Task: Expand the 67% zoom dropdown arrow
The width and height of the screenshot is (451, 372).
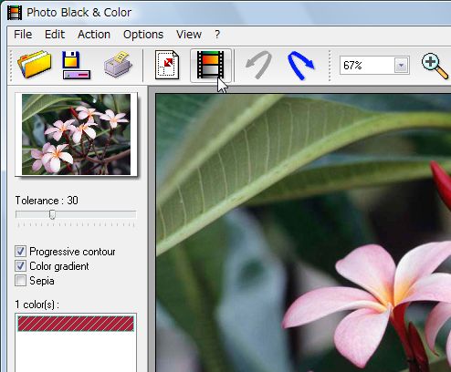Action: (x=401, y=66)
